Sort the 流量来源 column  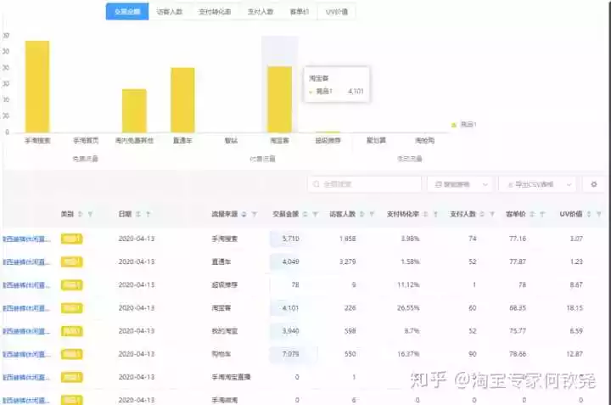tap(244, 214)
